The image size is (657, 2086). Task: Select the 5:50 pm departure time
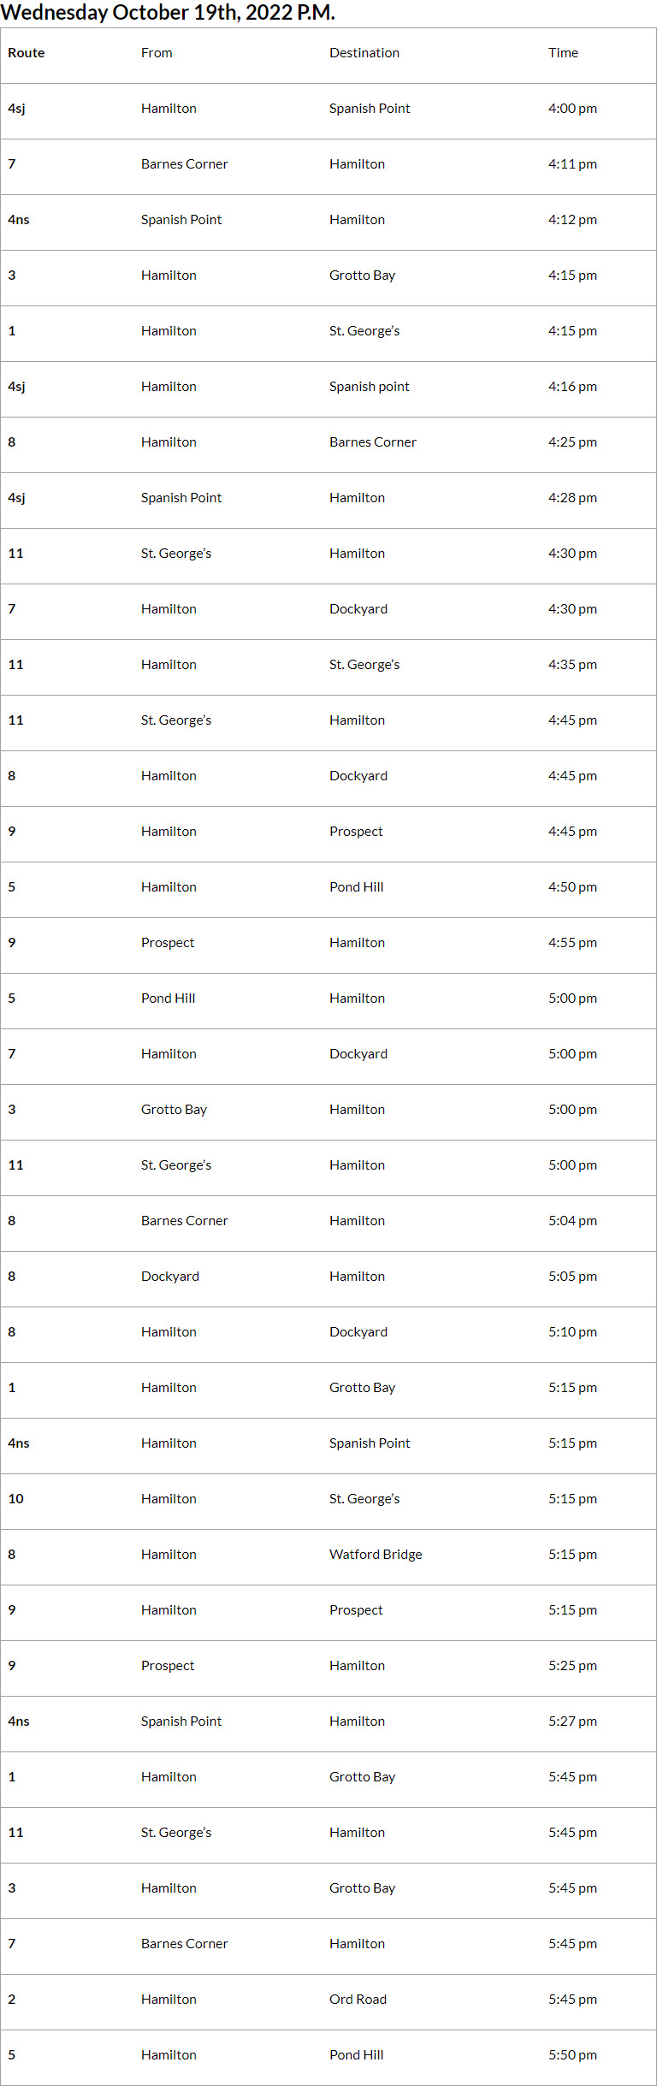(x=572, y=2055)
